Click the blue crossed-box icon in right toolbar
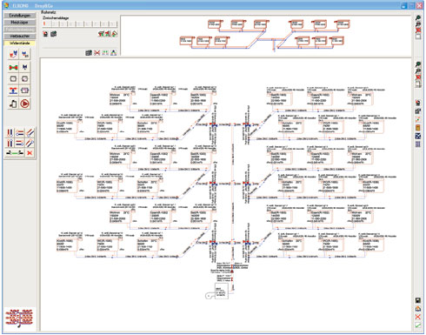The image size is (426, 335). pos(418,136)
